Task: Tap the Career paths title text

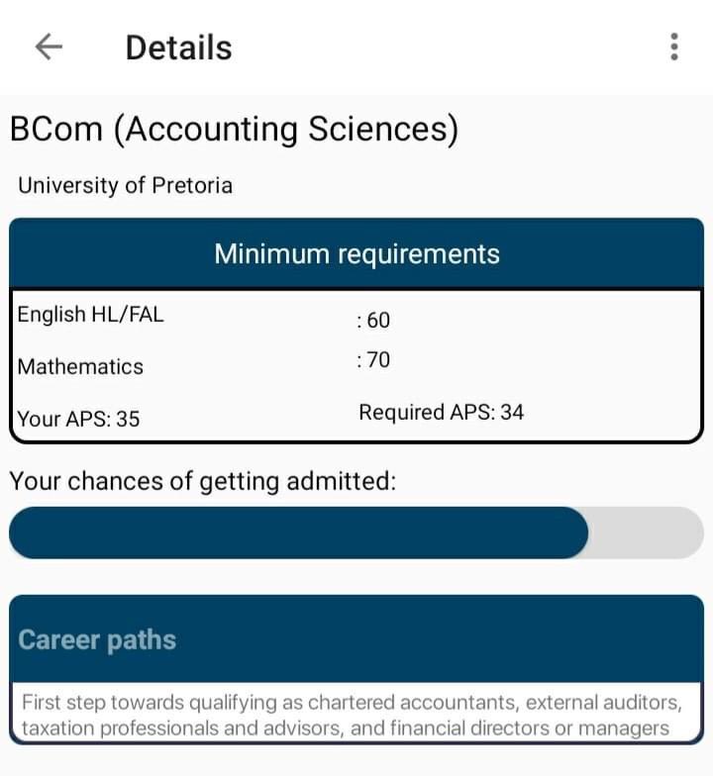Action: click(x=97, y=639)
